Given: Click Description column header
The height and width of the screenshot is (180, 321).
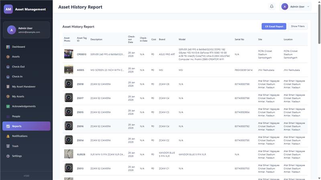Looking at the screenshot, I should tap(96, 39).
